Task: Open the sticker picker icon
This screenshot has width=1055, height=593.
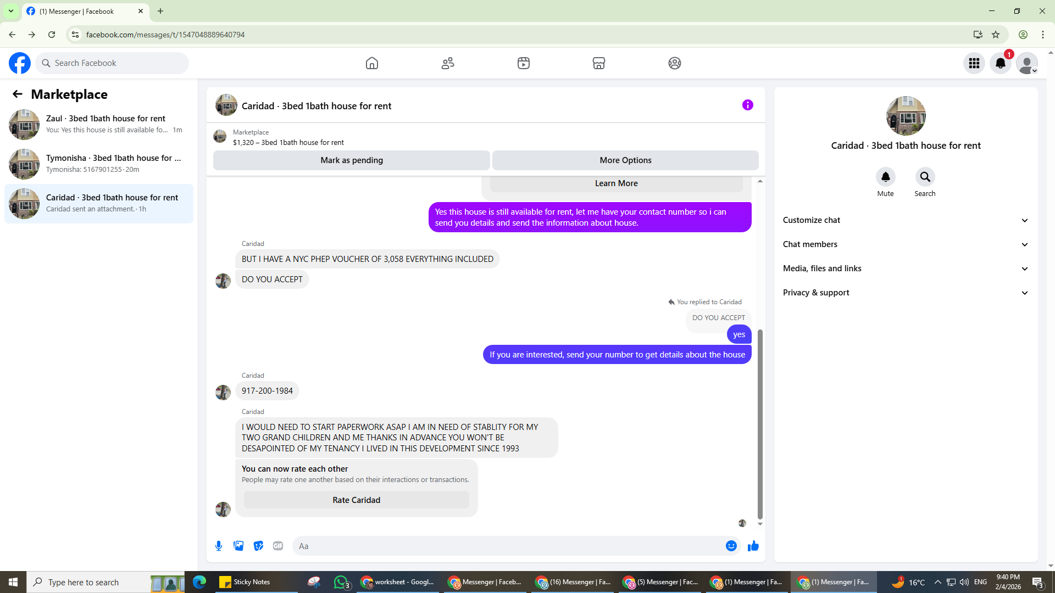Action: coord(258,546)
